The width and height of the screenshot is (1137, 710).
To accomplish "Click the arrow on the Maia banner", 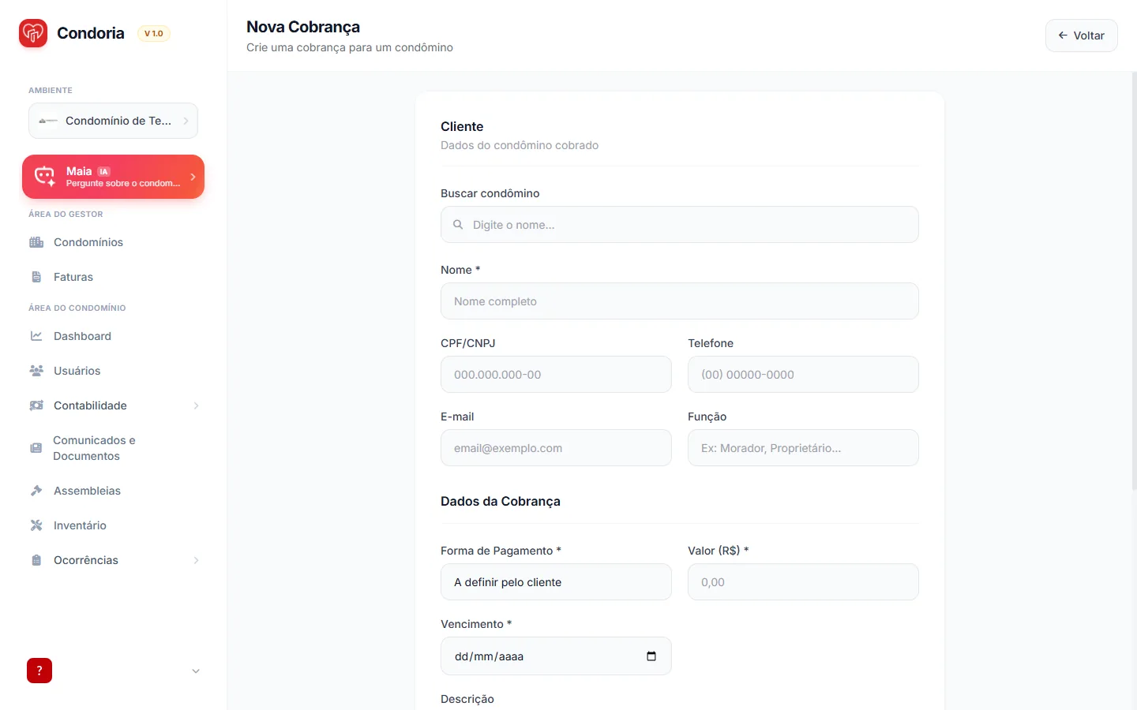I will 193,177.
